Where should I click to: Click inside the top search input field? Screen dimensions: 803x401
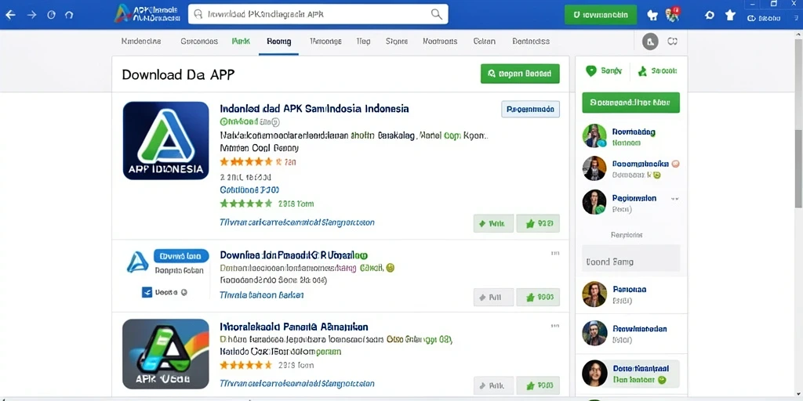[x=318, y=14]
